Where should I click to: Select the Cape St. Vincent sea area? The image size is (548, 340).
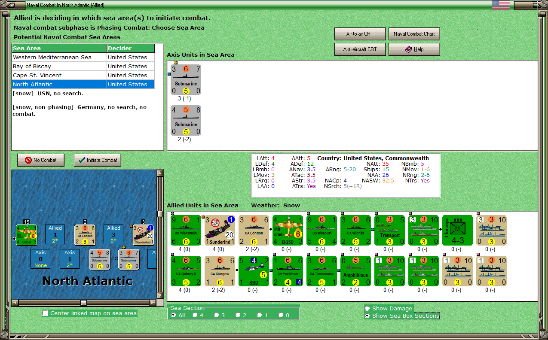pos(83,76)
